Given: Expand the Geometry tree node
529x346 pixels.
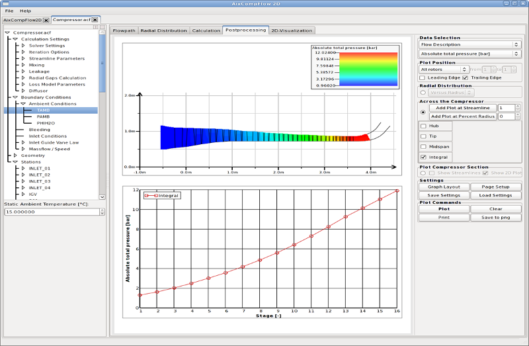Looking at the screenshot, I should click(15, 155).
